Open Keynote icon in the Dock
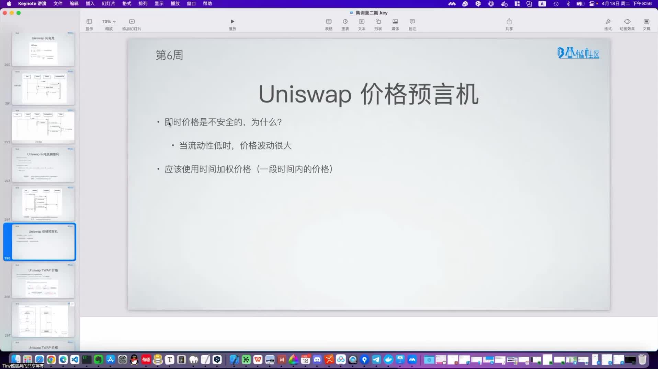 [x=400, y=359]
